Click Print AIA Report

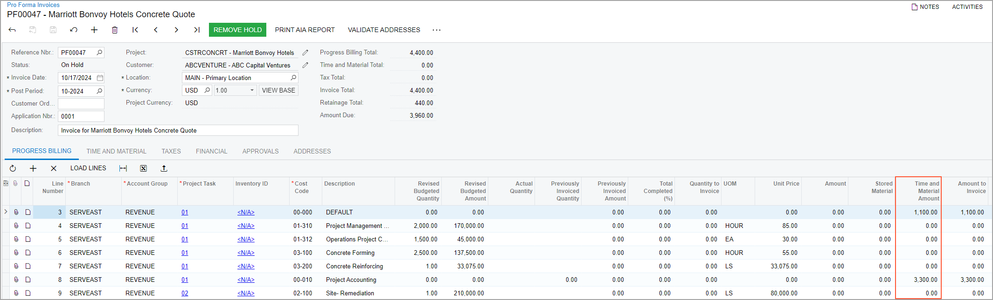click(305, 30)
